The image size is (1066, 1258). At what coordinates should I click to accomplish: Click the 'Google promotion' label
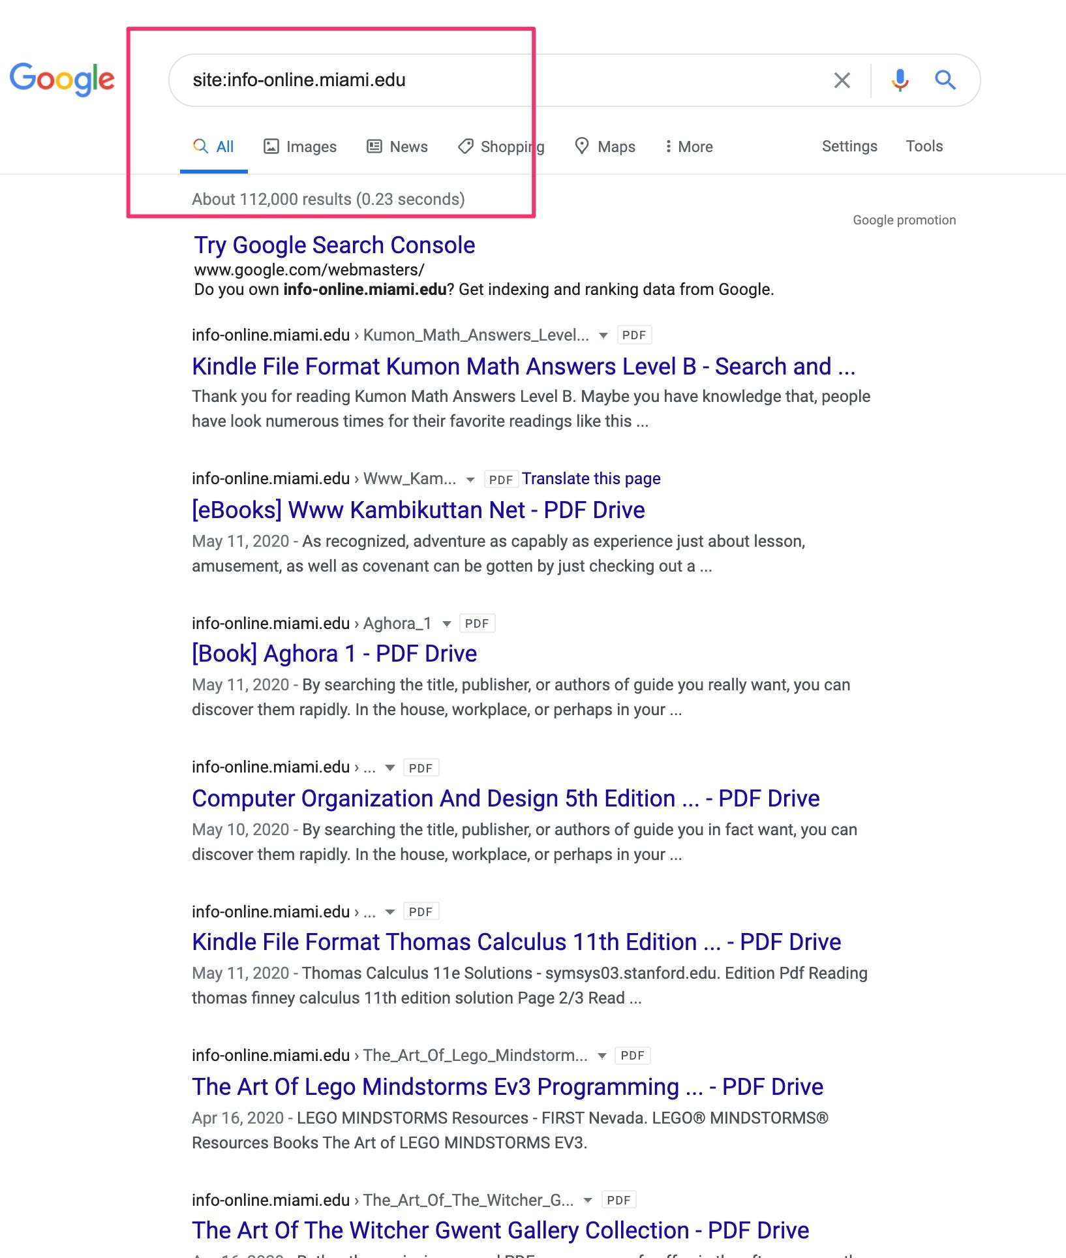(904, 221)
